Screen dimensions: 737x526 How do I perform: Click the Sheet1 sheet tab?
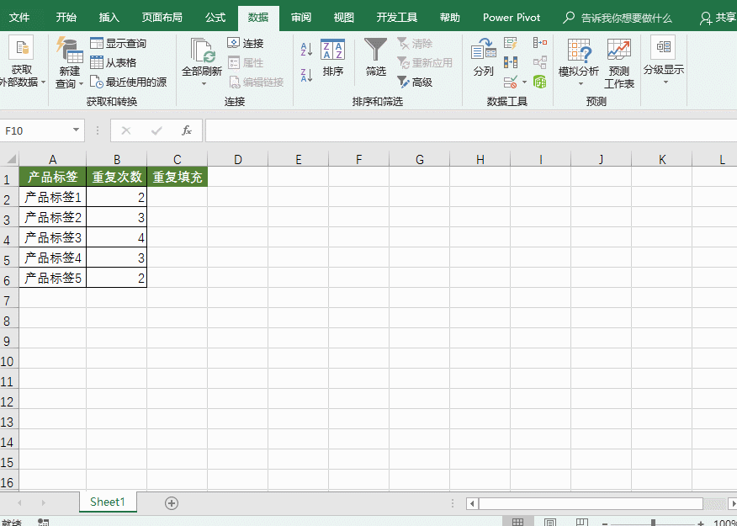[108, 502]
